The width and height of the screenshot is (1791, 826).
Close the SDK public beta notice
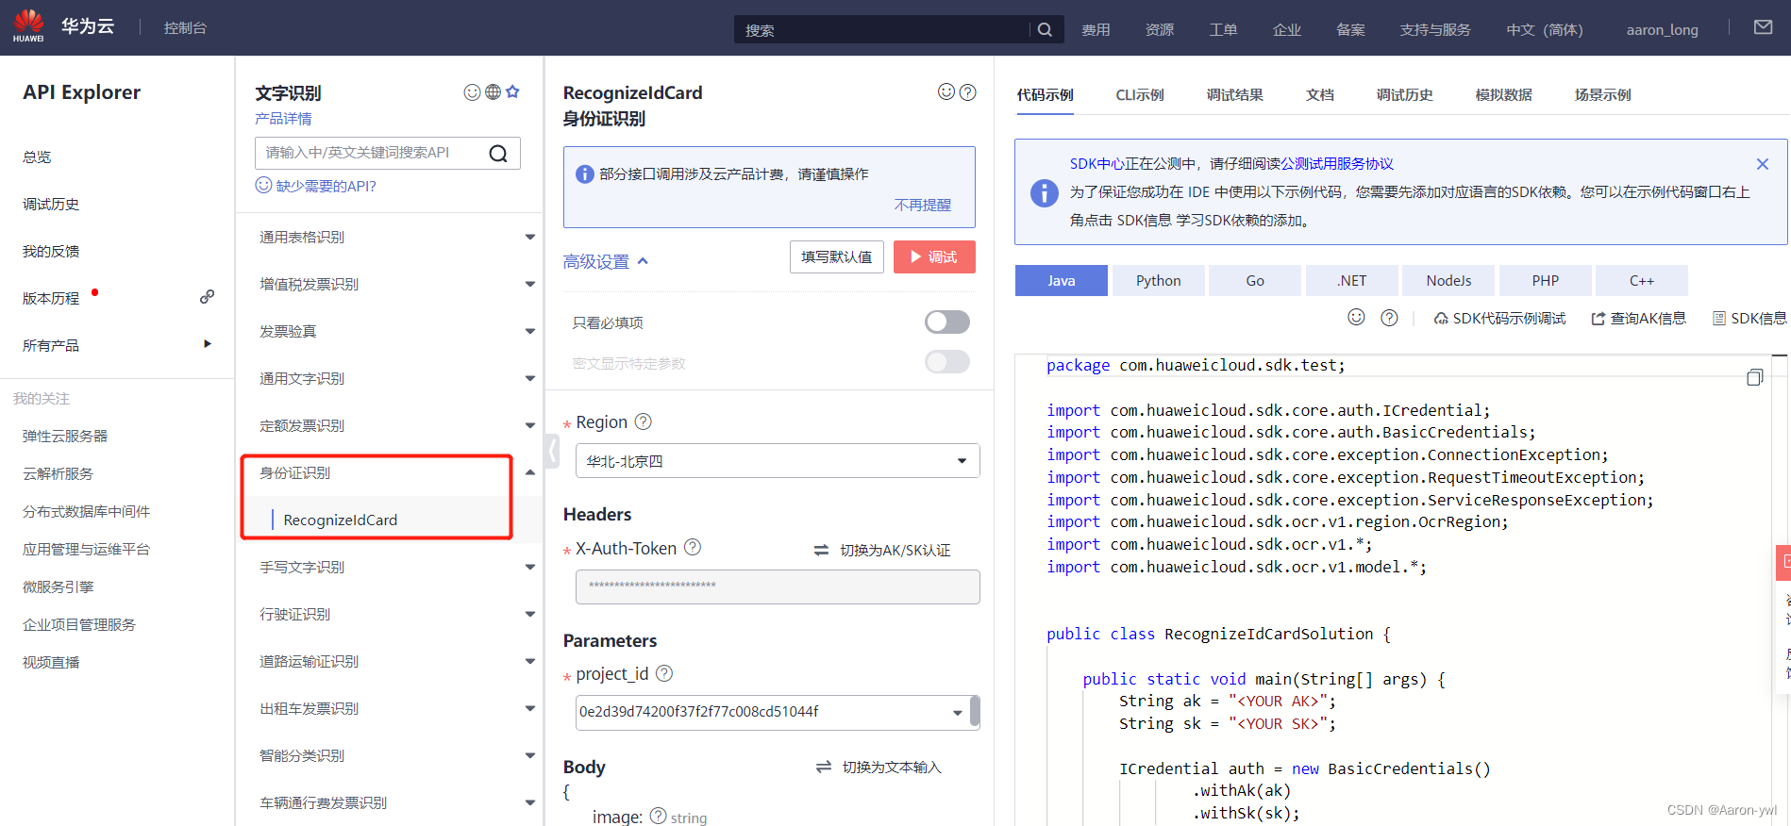pyautogui.click(x=1762, y=164)
